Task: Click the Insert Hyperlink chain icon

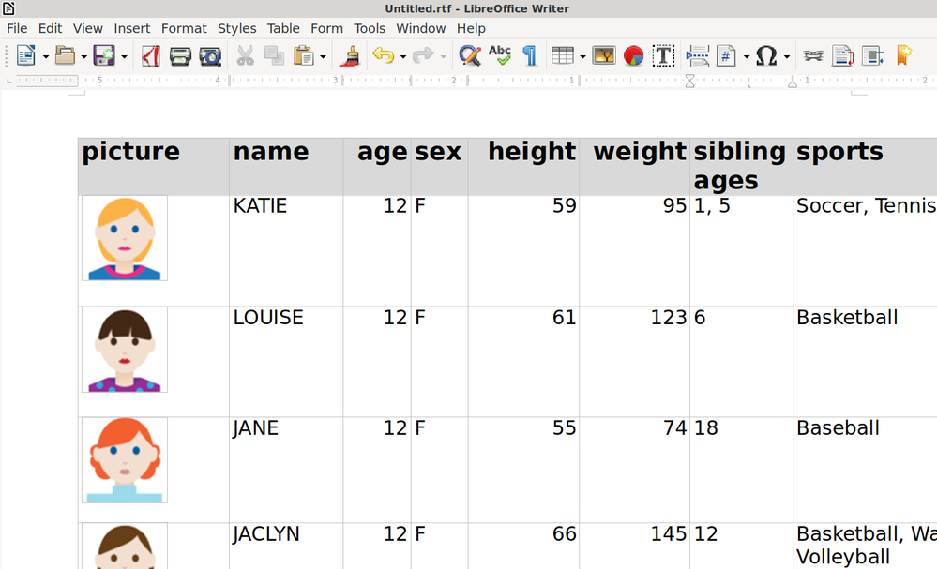Action: pos(813,56)
